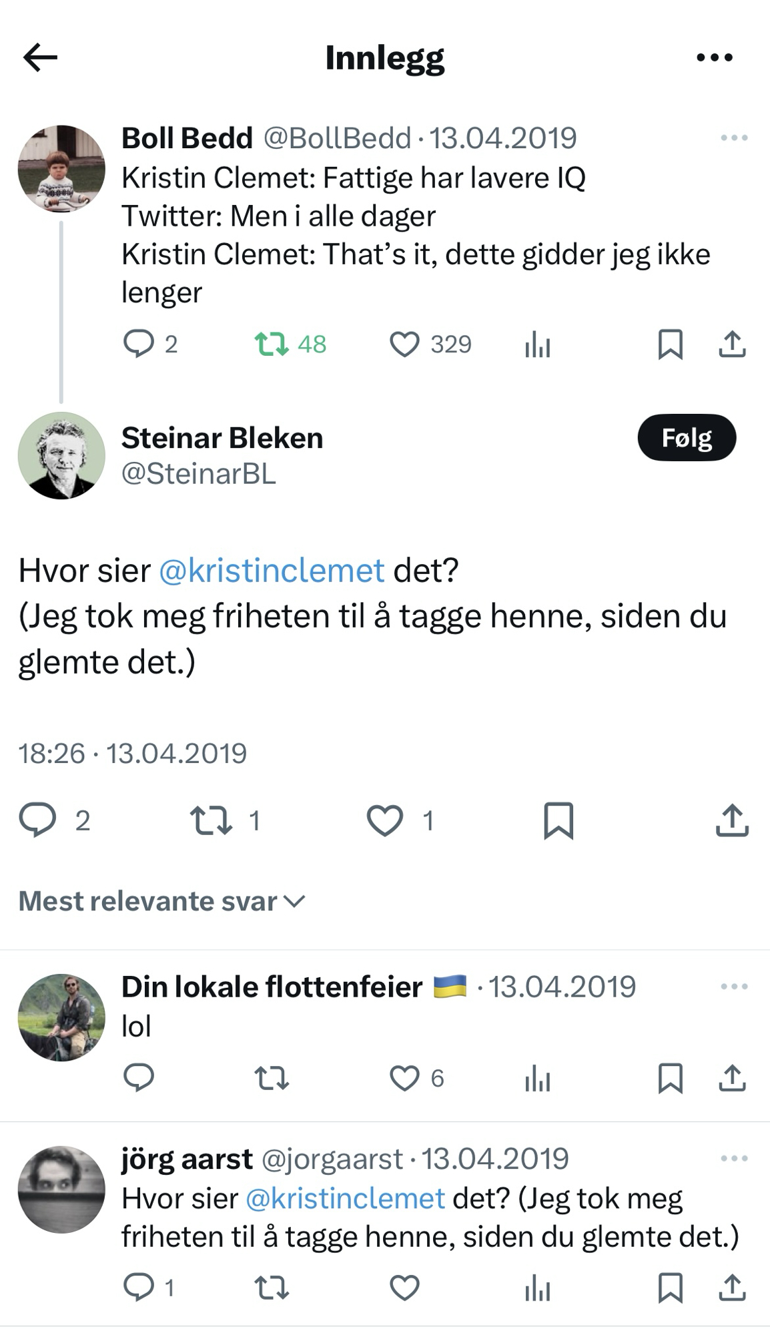Tap the back arrow in header
The height and width of the screenshot is (1335, 770).
(x=40, y=57)
